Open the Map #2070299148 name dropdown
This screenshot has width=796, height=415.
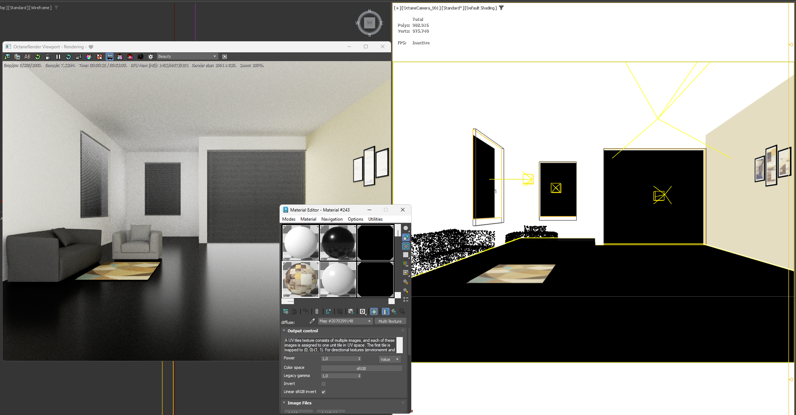click(345, 321)
